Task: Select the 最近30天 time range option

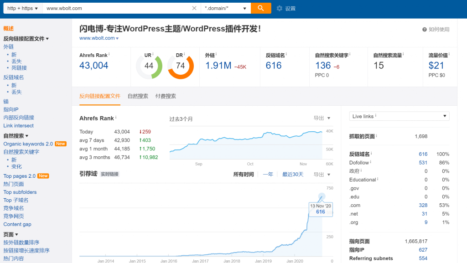Action: 292,175
